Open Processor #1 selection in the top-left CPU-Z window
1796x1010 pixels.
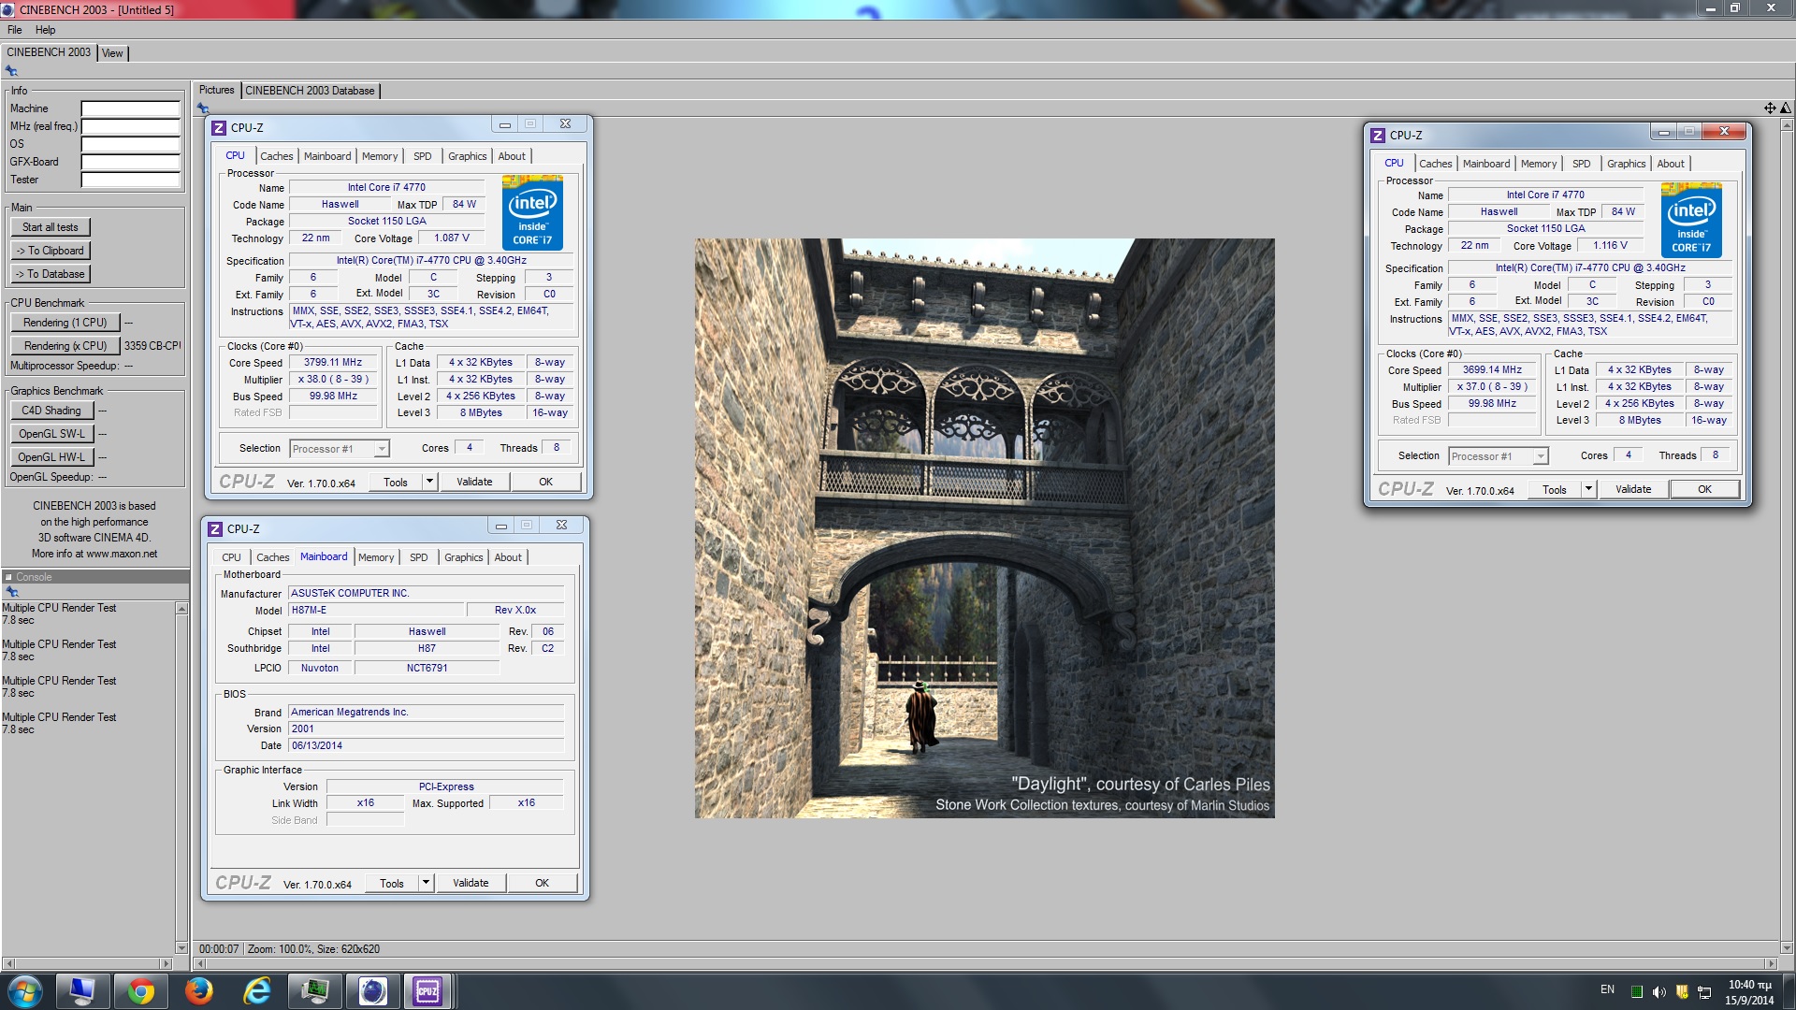(x=339, y=449)
